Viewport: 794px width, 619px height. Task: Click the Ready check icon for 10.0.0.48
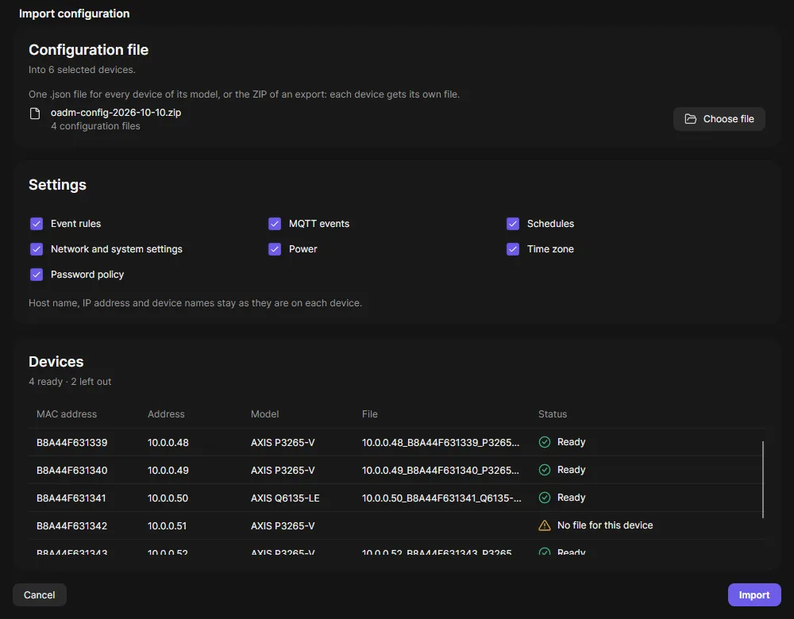tap(545, 442)
